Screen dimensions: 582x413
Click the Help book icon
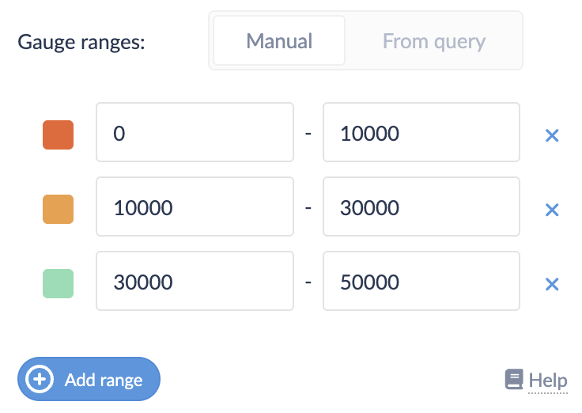[514, 380]
